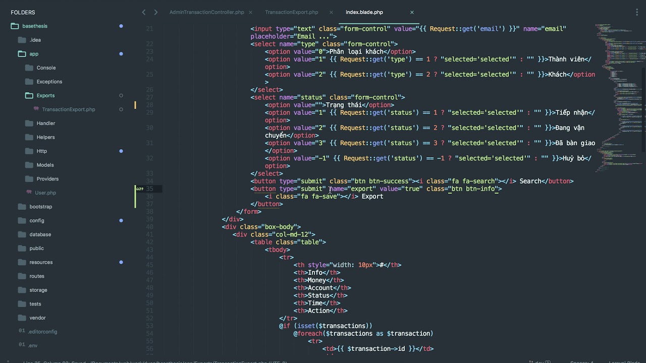Click the PHP file icon beside User.php
Image resolution: width=646 pixels, height=363 pixels.
(x=29, y=192)
